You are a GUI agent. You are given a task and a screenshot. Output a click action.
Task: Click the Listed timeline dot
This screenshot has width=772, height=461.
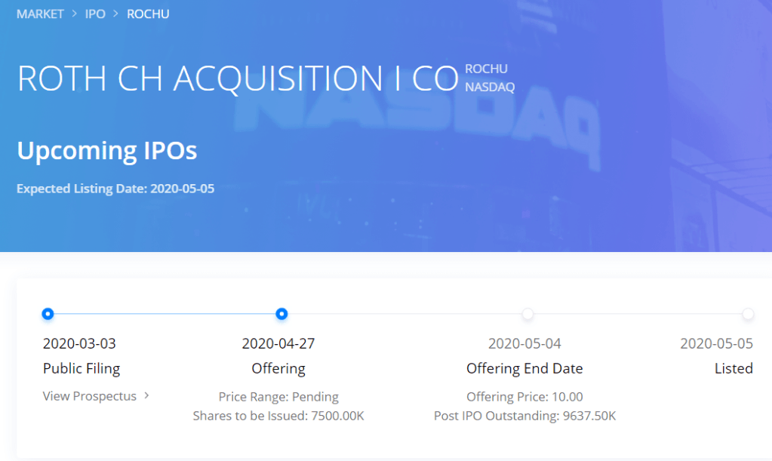pos(747,314)
